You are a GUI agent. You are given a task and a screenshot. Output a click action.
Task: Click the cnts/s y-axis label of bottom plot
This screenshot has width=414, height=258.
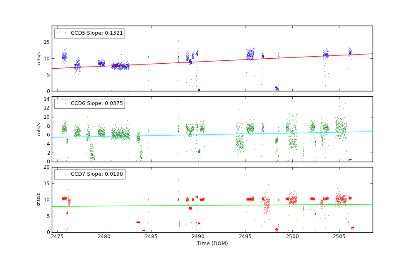[x=39, y=200]
